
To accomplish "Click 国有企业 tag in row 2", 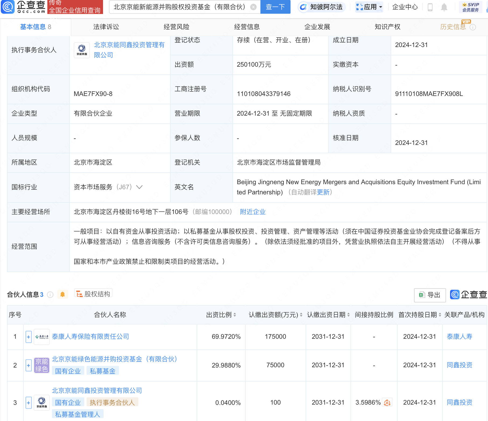I will [68, 371].
